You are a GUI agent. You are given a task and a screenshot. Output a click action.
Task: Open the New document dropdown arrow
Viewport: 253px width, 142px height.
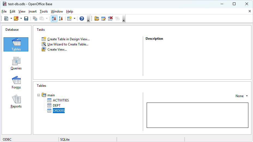[11, 18]
